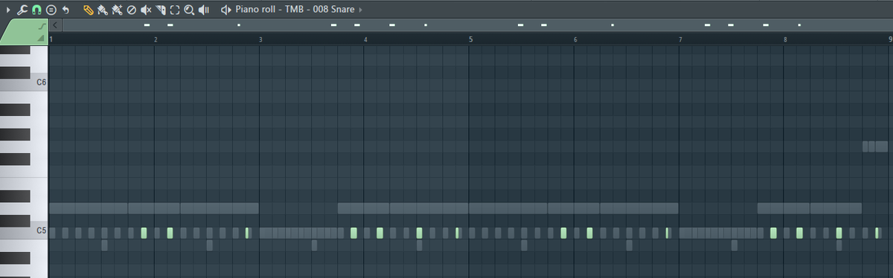Viewport: 893px width, 278px height.
Task: Select the Slice tool
Action: [160, 10]
